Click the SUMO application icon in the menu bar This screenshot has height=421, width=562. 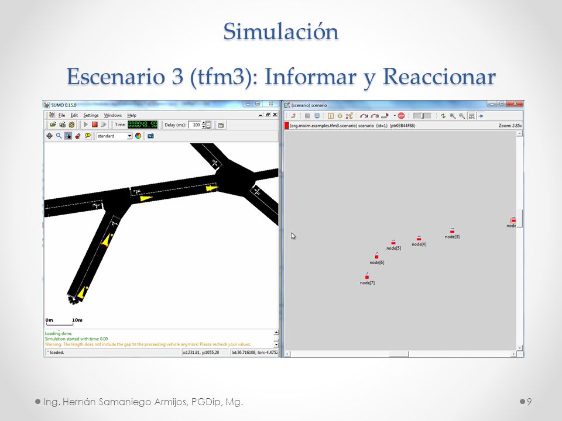click(52, 115)
